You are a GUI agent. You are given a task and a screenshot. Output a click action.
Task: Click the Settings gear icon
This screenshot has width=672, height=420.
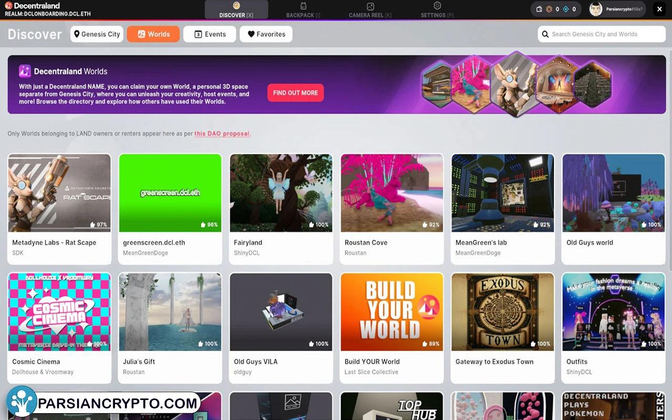pos(437,6)
